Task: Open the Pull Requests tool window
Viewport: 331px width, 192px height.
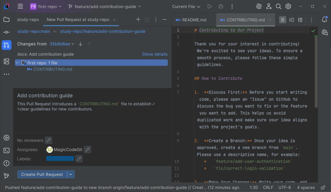Action: click(6, 45)
